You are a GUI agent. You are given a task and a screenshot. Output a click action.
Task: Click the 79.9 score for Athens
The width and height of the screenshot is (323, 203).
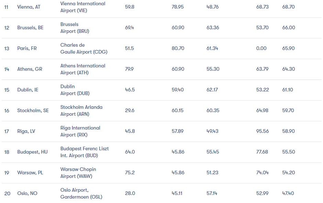point(129,69)
